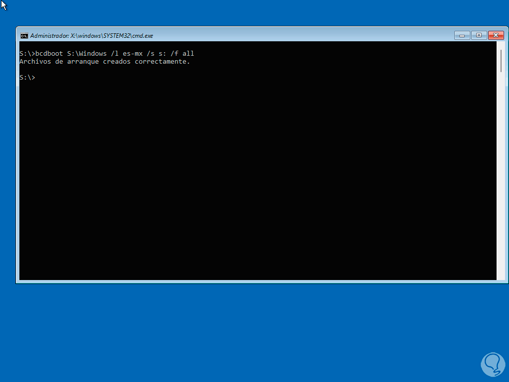Click the blank console area to focus it

249,174
